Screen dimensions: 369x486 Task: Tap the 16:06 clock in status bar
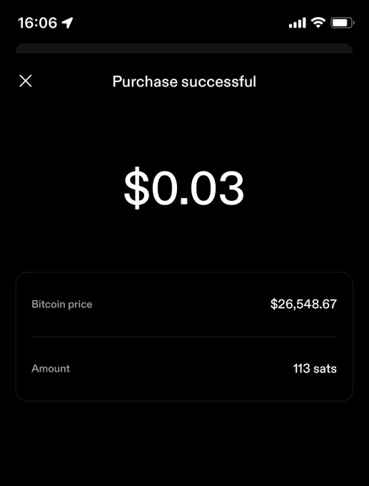coord(37,23)
